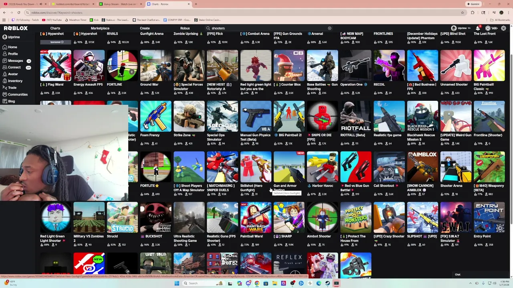
Task: Open the RECOIL game thumbnail
Action: coord(389,66)
